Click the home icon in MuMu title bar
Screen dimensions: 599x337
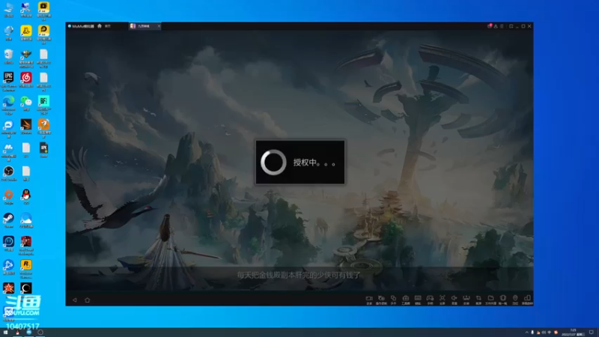100,26
